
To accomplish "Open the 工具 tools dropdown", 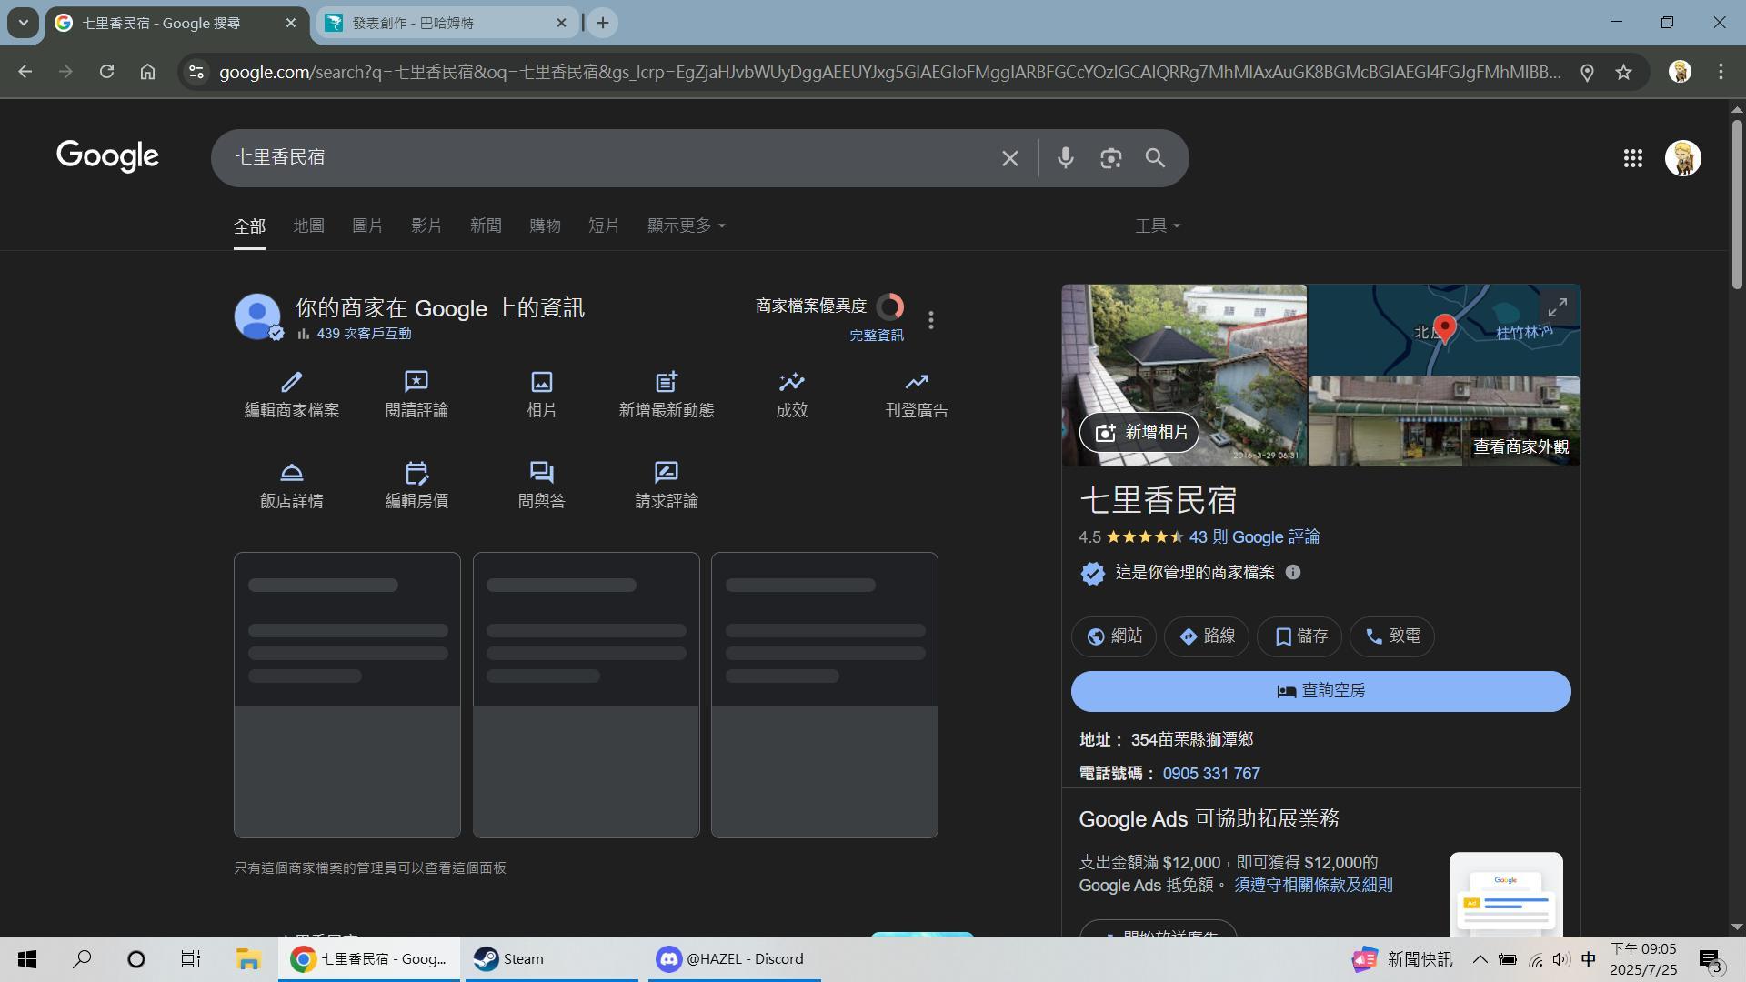I will (x=1157, y=225).
